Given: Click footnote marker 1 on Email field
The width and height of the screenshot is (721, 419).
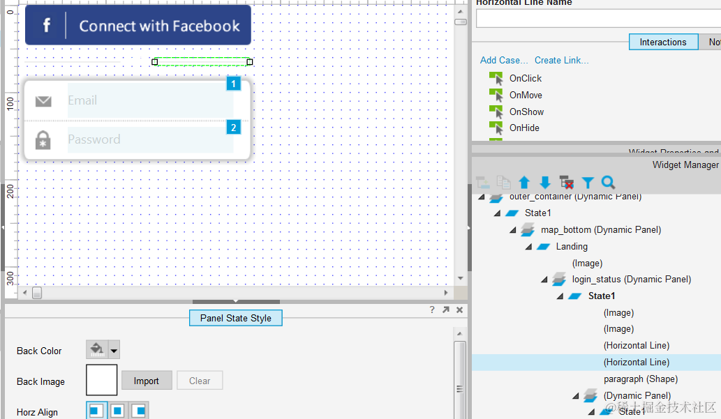Looking at the screenshot, I should click(x=234, y=84).
